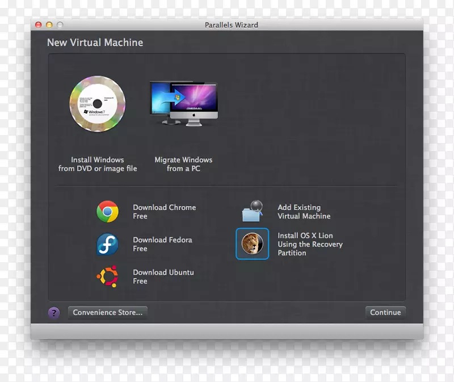Select the Download Fedora Free option
The height and width of the screenshot is (382, 454).
[x=163, y=244]
